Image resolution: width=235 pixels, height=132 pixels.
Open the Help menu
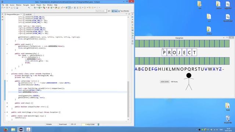[x=55, y=5]
